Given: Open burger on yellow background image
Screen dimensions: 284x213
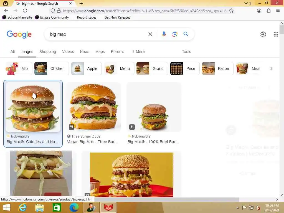Looking at the screenshot, I should click(131, 175).
